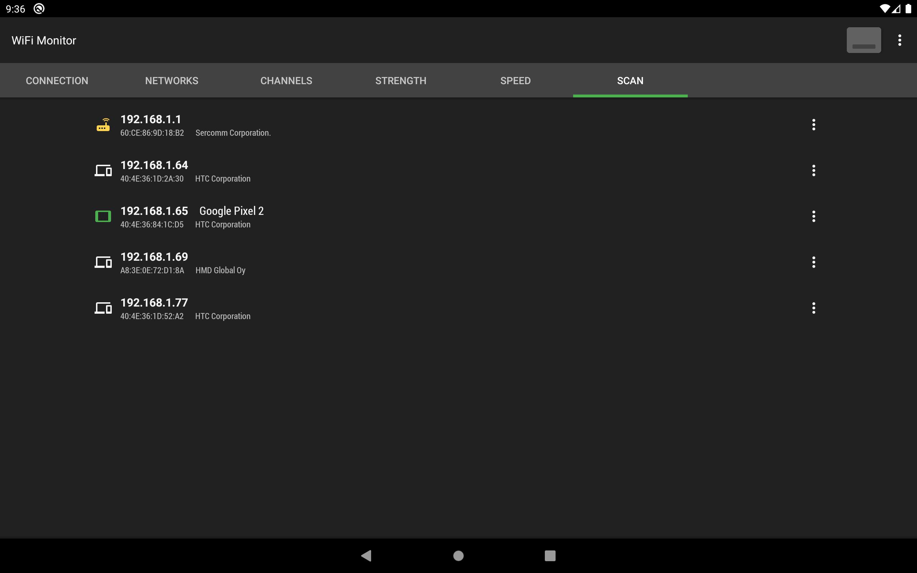The width and height of the screenshot is (917, 573).
Task: Switch to the CONNECTION tab
Action: (57, 81)
